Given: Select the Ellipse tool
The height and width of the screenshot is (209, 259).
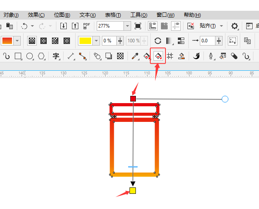Looking at the screenshot, I should click(30, 56).
